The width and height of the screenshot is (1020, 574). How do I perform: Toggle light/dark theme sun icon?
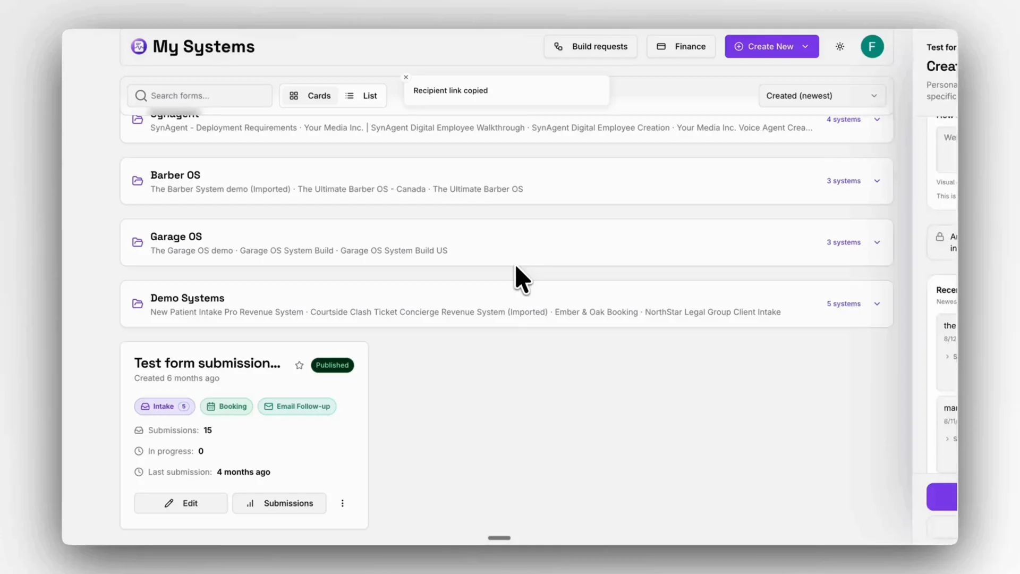840,47
